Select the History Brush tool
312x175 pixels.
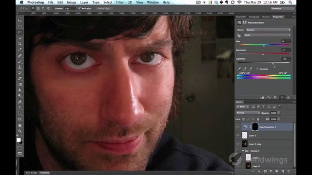(19, 73)
